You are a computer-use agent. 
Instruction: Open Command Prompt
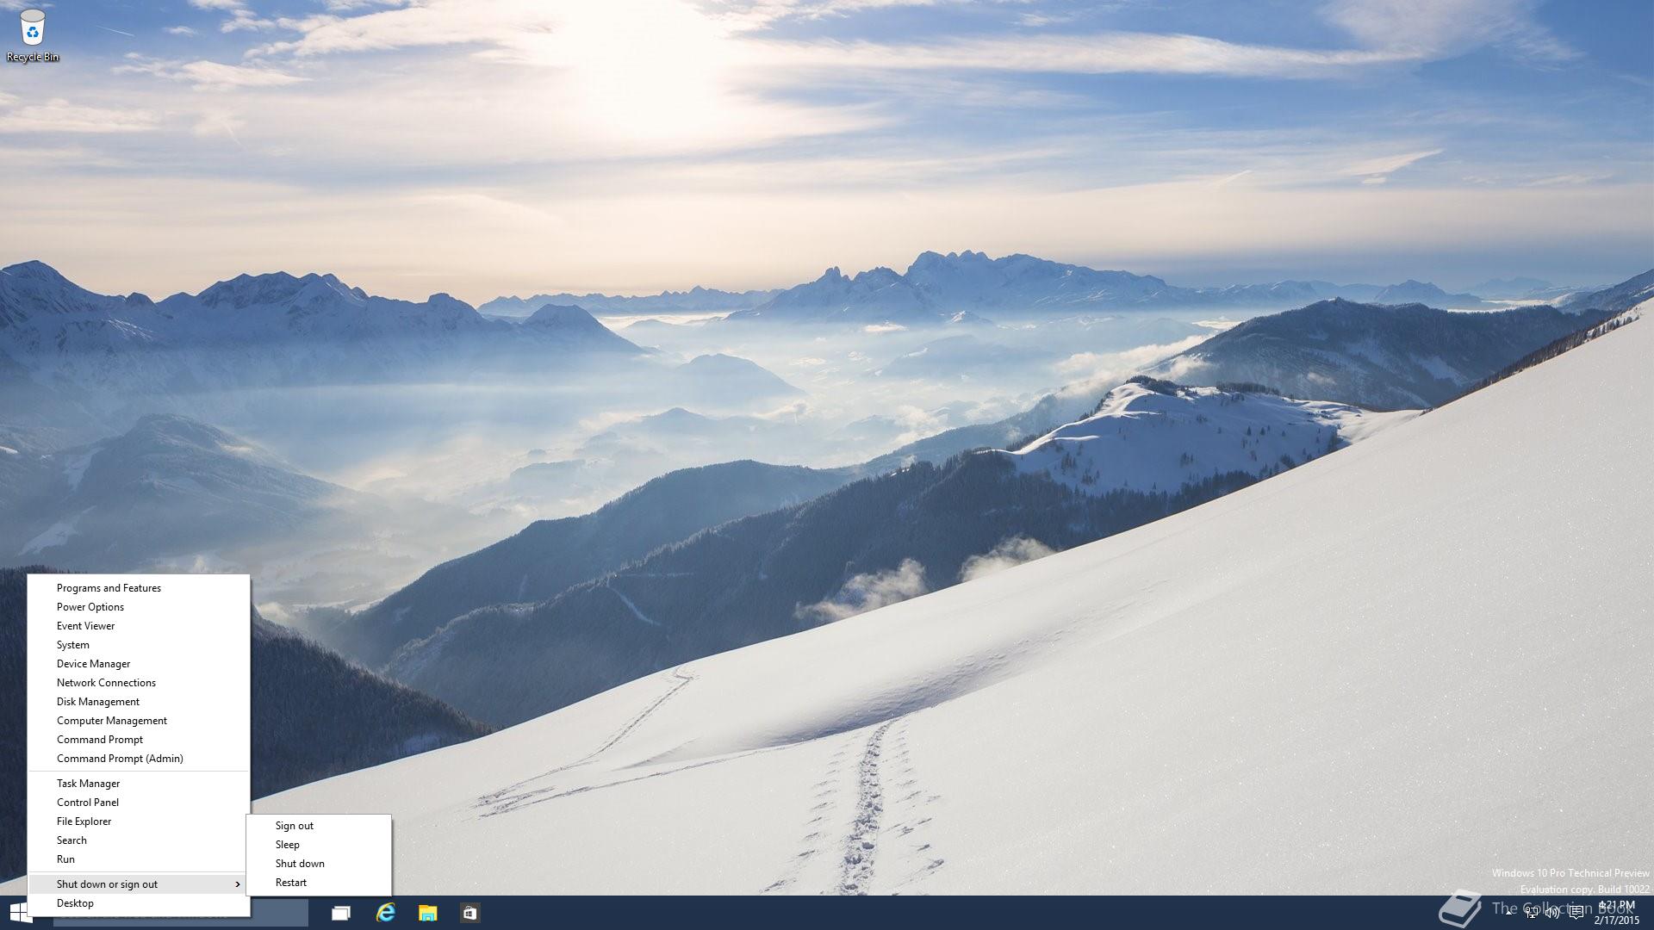[139, 740]
